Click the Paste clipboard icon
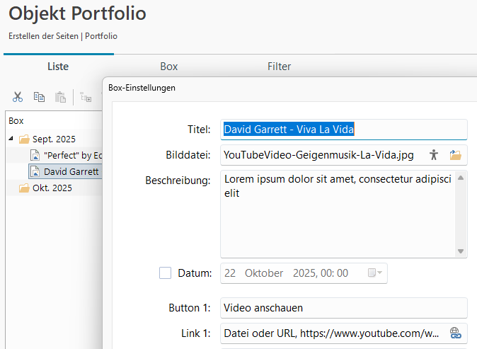 tap(60, 97)
